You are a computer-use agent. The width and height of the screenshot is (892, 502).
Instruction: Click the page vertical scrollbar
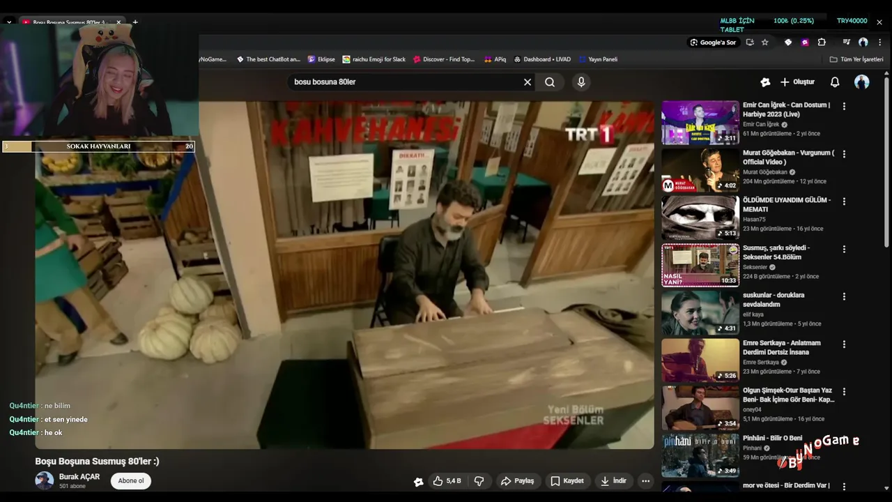coord(886,160)
